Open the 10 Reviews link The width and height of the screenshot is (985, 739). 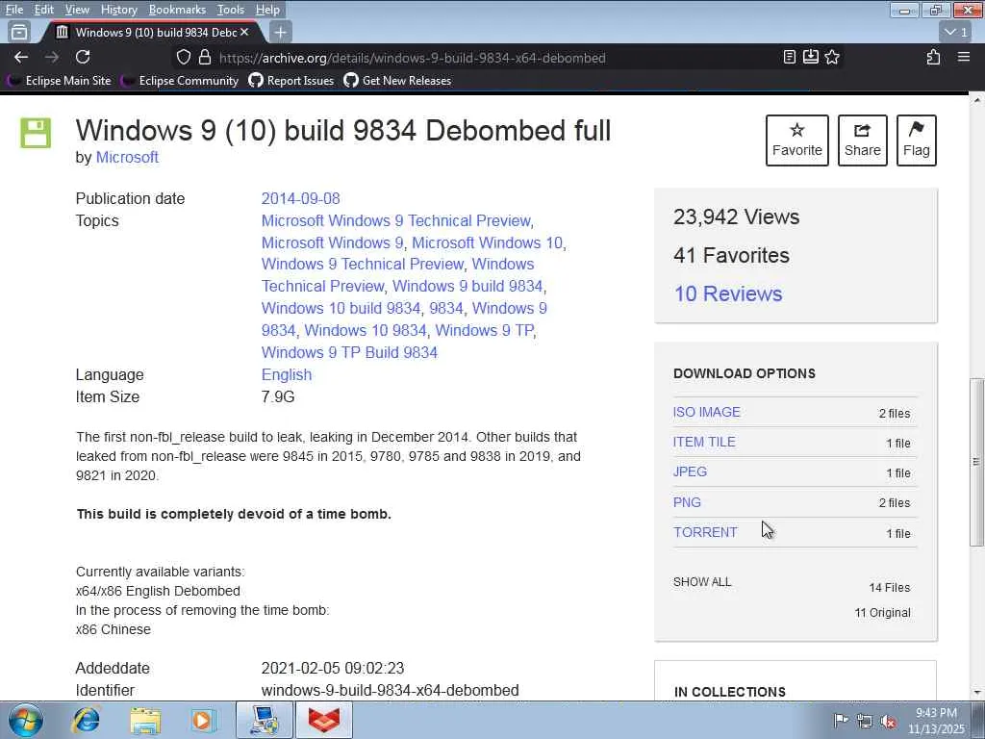point(728,293)
